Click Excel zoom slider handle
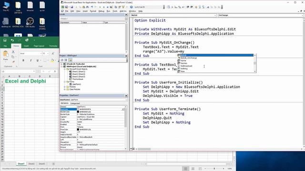 214,169
